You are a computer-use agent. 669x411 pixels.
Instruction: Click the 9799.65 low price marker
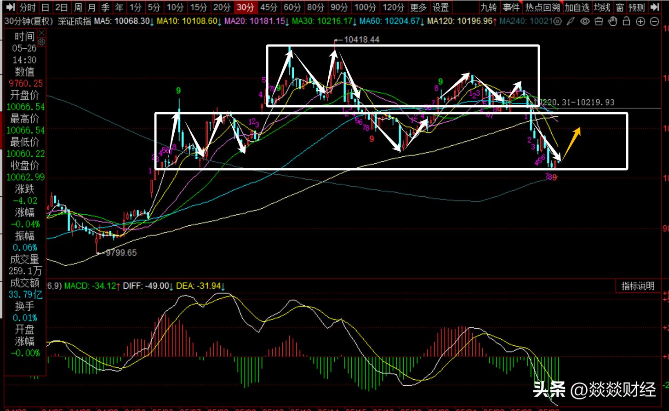pos(121,252)
